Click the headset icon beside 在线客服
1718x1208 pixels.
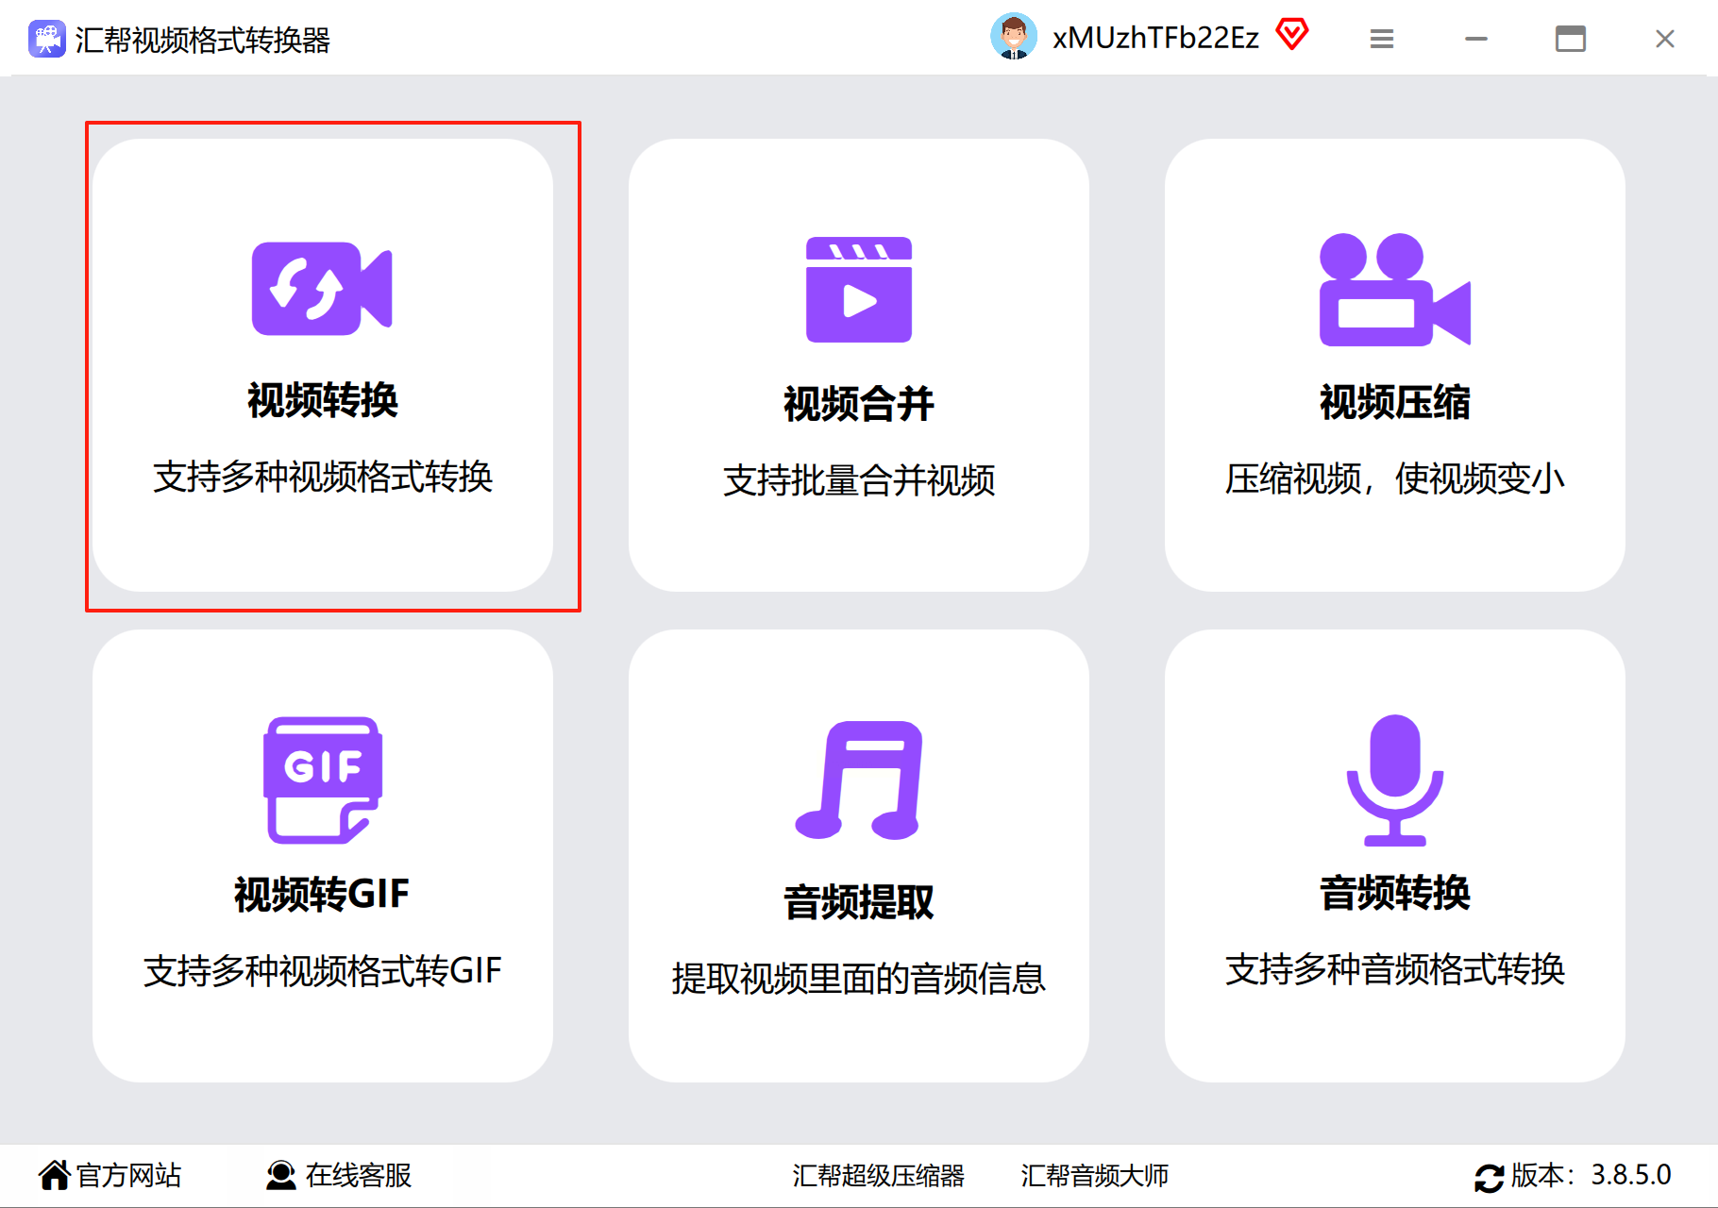click(281, 1175)
